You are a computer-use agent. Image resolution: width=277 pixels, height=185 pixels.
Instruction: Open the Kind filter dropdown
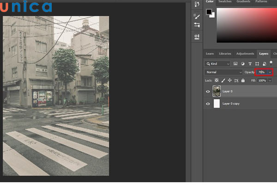(x=217, y=64)
